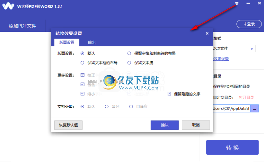The image size is (264, 165).
Task: Switch to the 版面设置 tab
Action: pyautogui.click(x=67, y=42)
